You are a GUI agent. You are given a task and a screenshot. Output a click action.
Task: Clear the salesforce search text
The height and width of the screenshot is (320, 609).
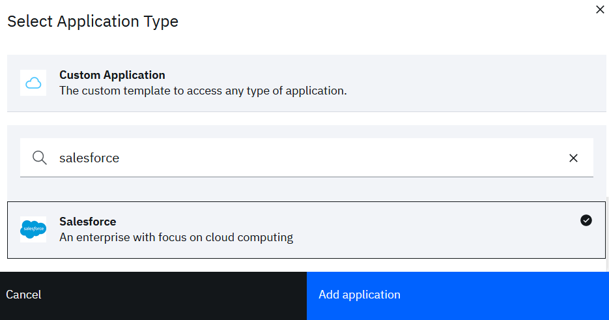click(x=573, y=158)
